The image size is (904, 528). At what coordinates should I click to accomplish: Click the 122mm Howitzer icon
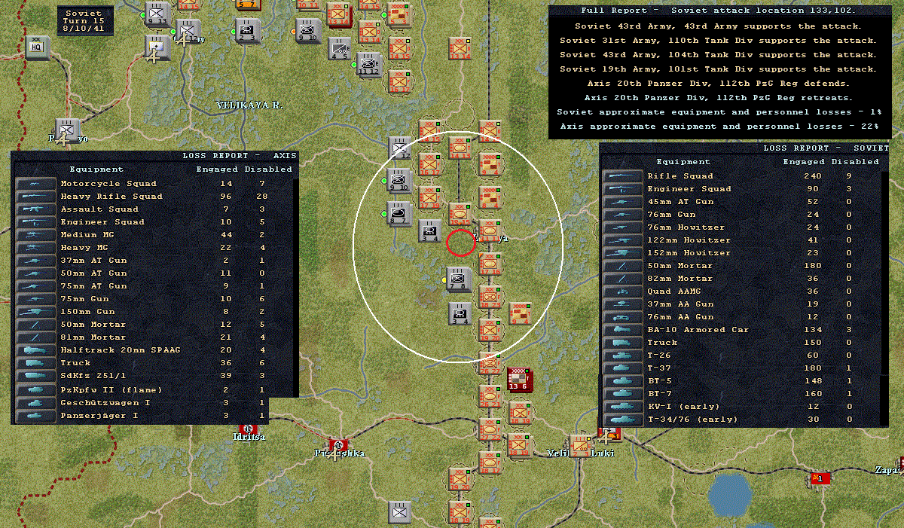point(622,240)
